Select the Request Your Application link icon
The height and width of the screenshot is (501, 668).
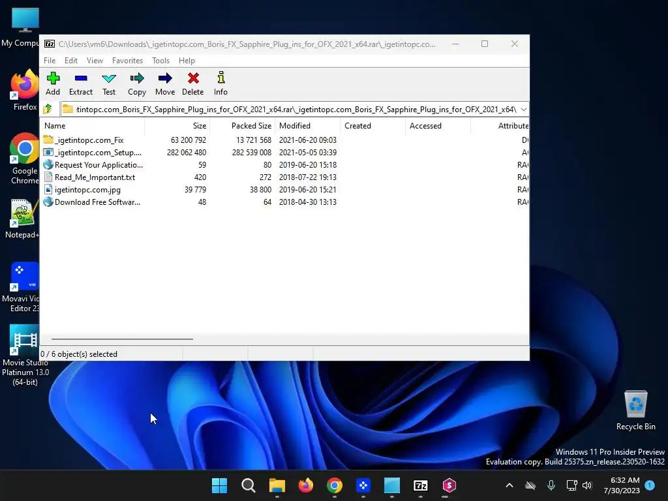48,164
